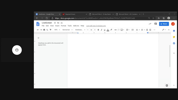The height and width of the screenshot is (100, 178).
Task: Select the Paint format tool
Action: point(51,30)
